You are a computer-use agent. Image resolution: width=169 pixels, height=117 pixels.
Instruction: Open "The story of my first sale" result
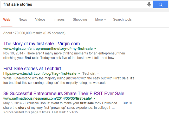(42, 44)
